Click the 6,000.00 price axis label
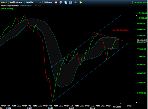This screenshot has height=109, width=148. (142, 73)
